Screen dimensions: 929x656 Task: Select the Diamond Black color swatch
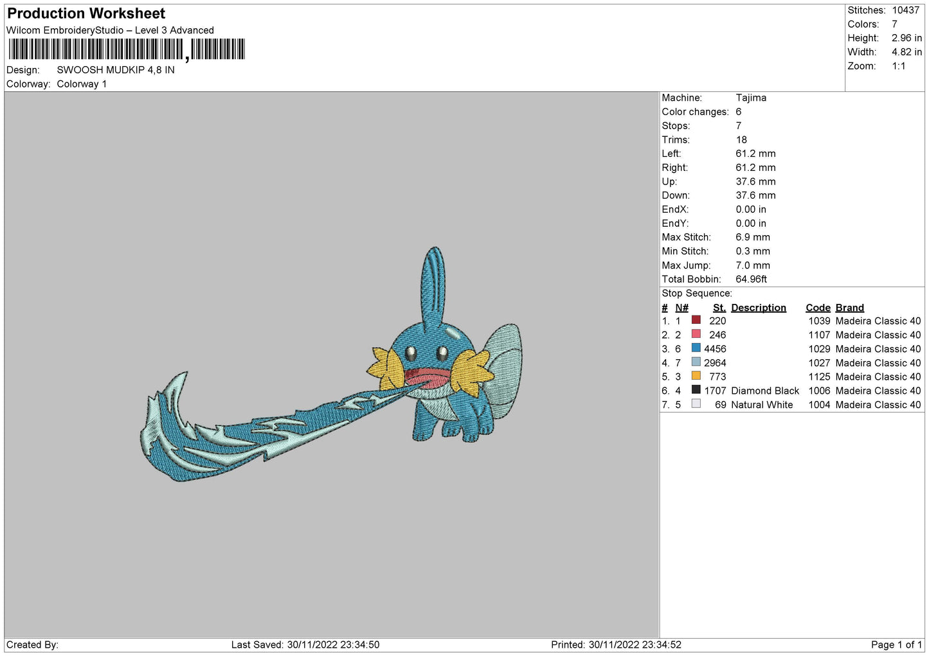click(x=696, y=390)
